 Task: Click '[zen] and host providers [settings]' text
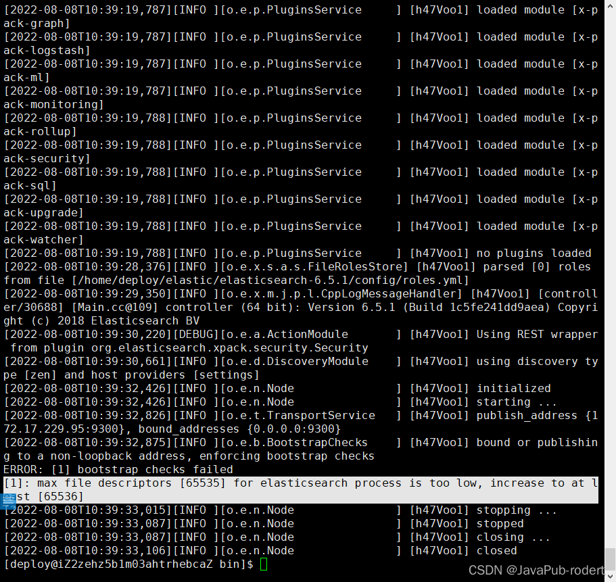point(142,375)
